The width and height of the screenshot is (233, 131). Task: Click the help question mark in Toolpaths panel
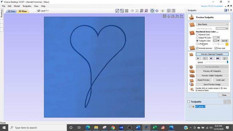click(228, 10)
